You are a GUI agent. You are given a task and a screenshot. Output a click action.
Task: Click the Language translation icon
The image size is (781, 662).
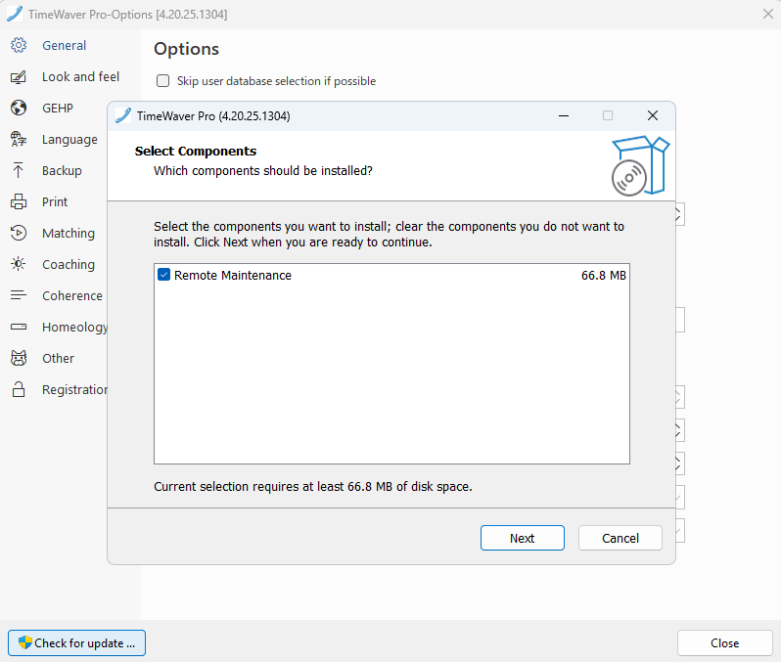19,139
